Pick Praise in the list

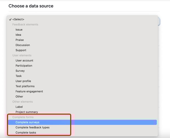click(83, 40)
